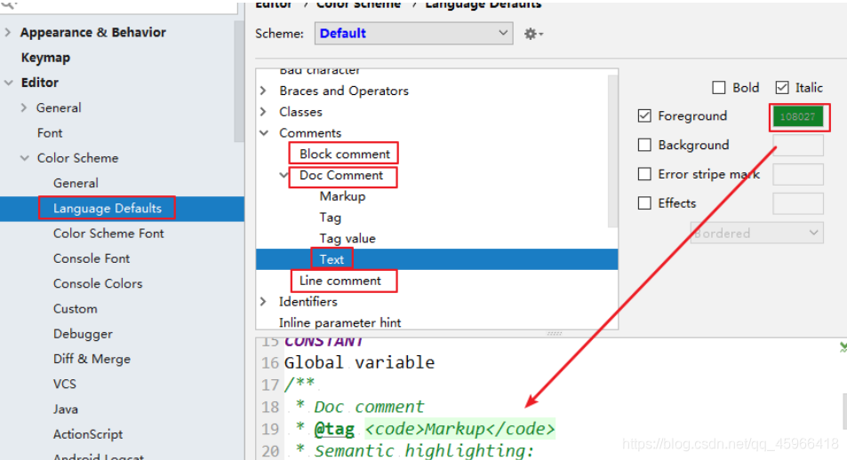Select Java color scheme page

click(66, 409)
